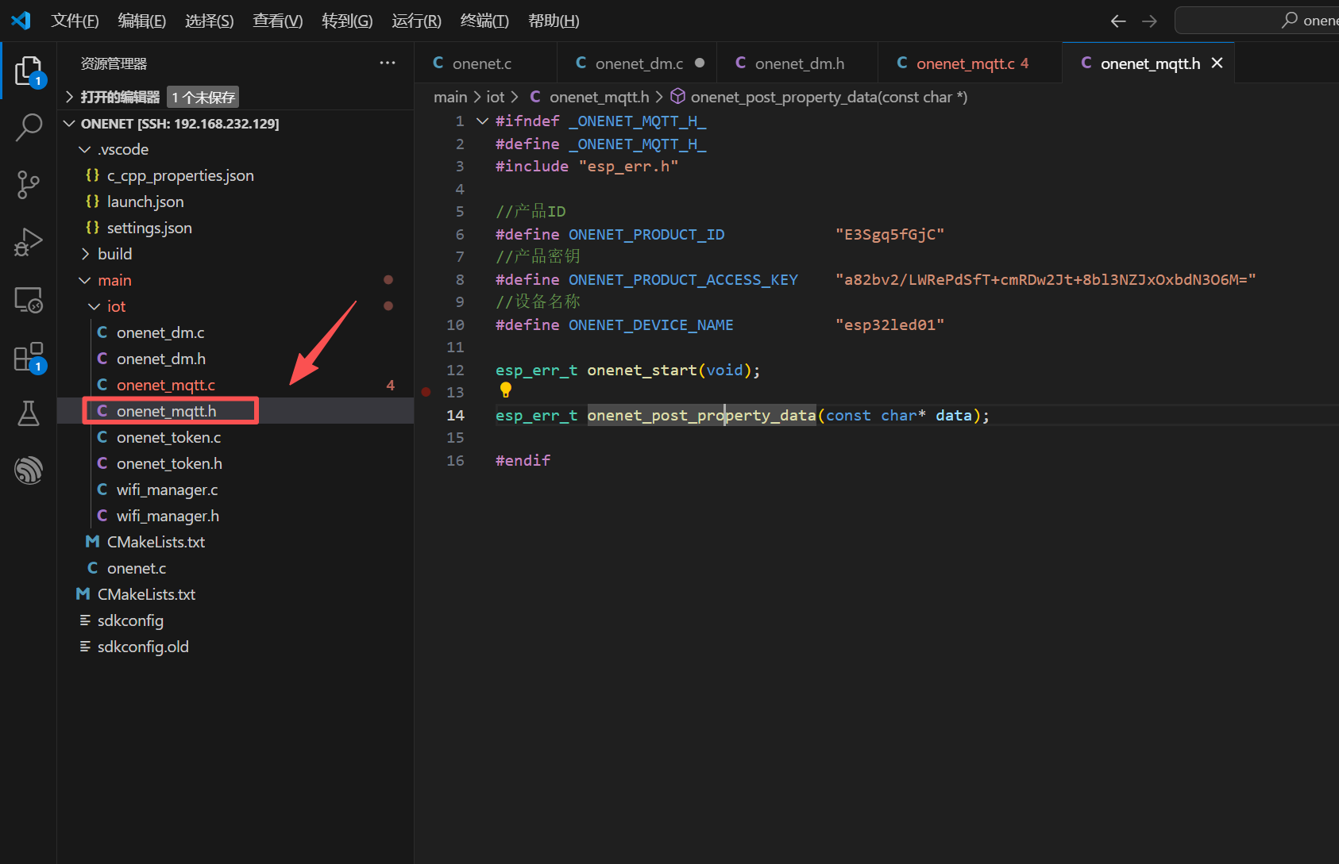This screenshot has width=1339, height=864.
Task: Click the iot breadcrumb segment
Action: (496, 97)
